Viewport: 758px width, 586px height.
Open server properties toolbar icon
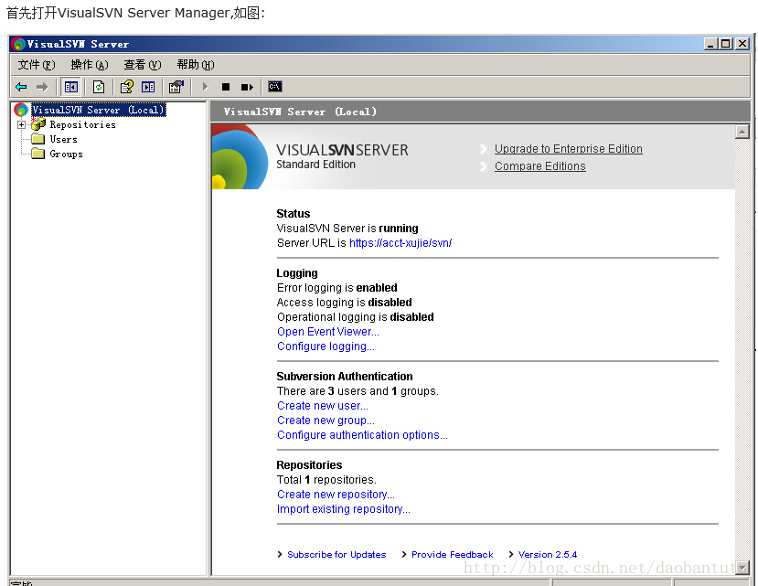click(176, 87)
